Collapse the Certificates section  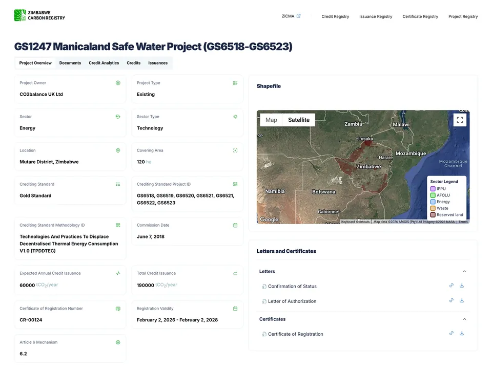464,319
